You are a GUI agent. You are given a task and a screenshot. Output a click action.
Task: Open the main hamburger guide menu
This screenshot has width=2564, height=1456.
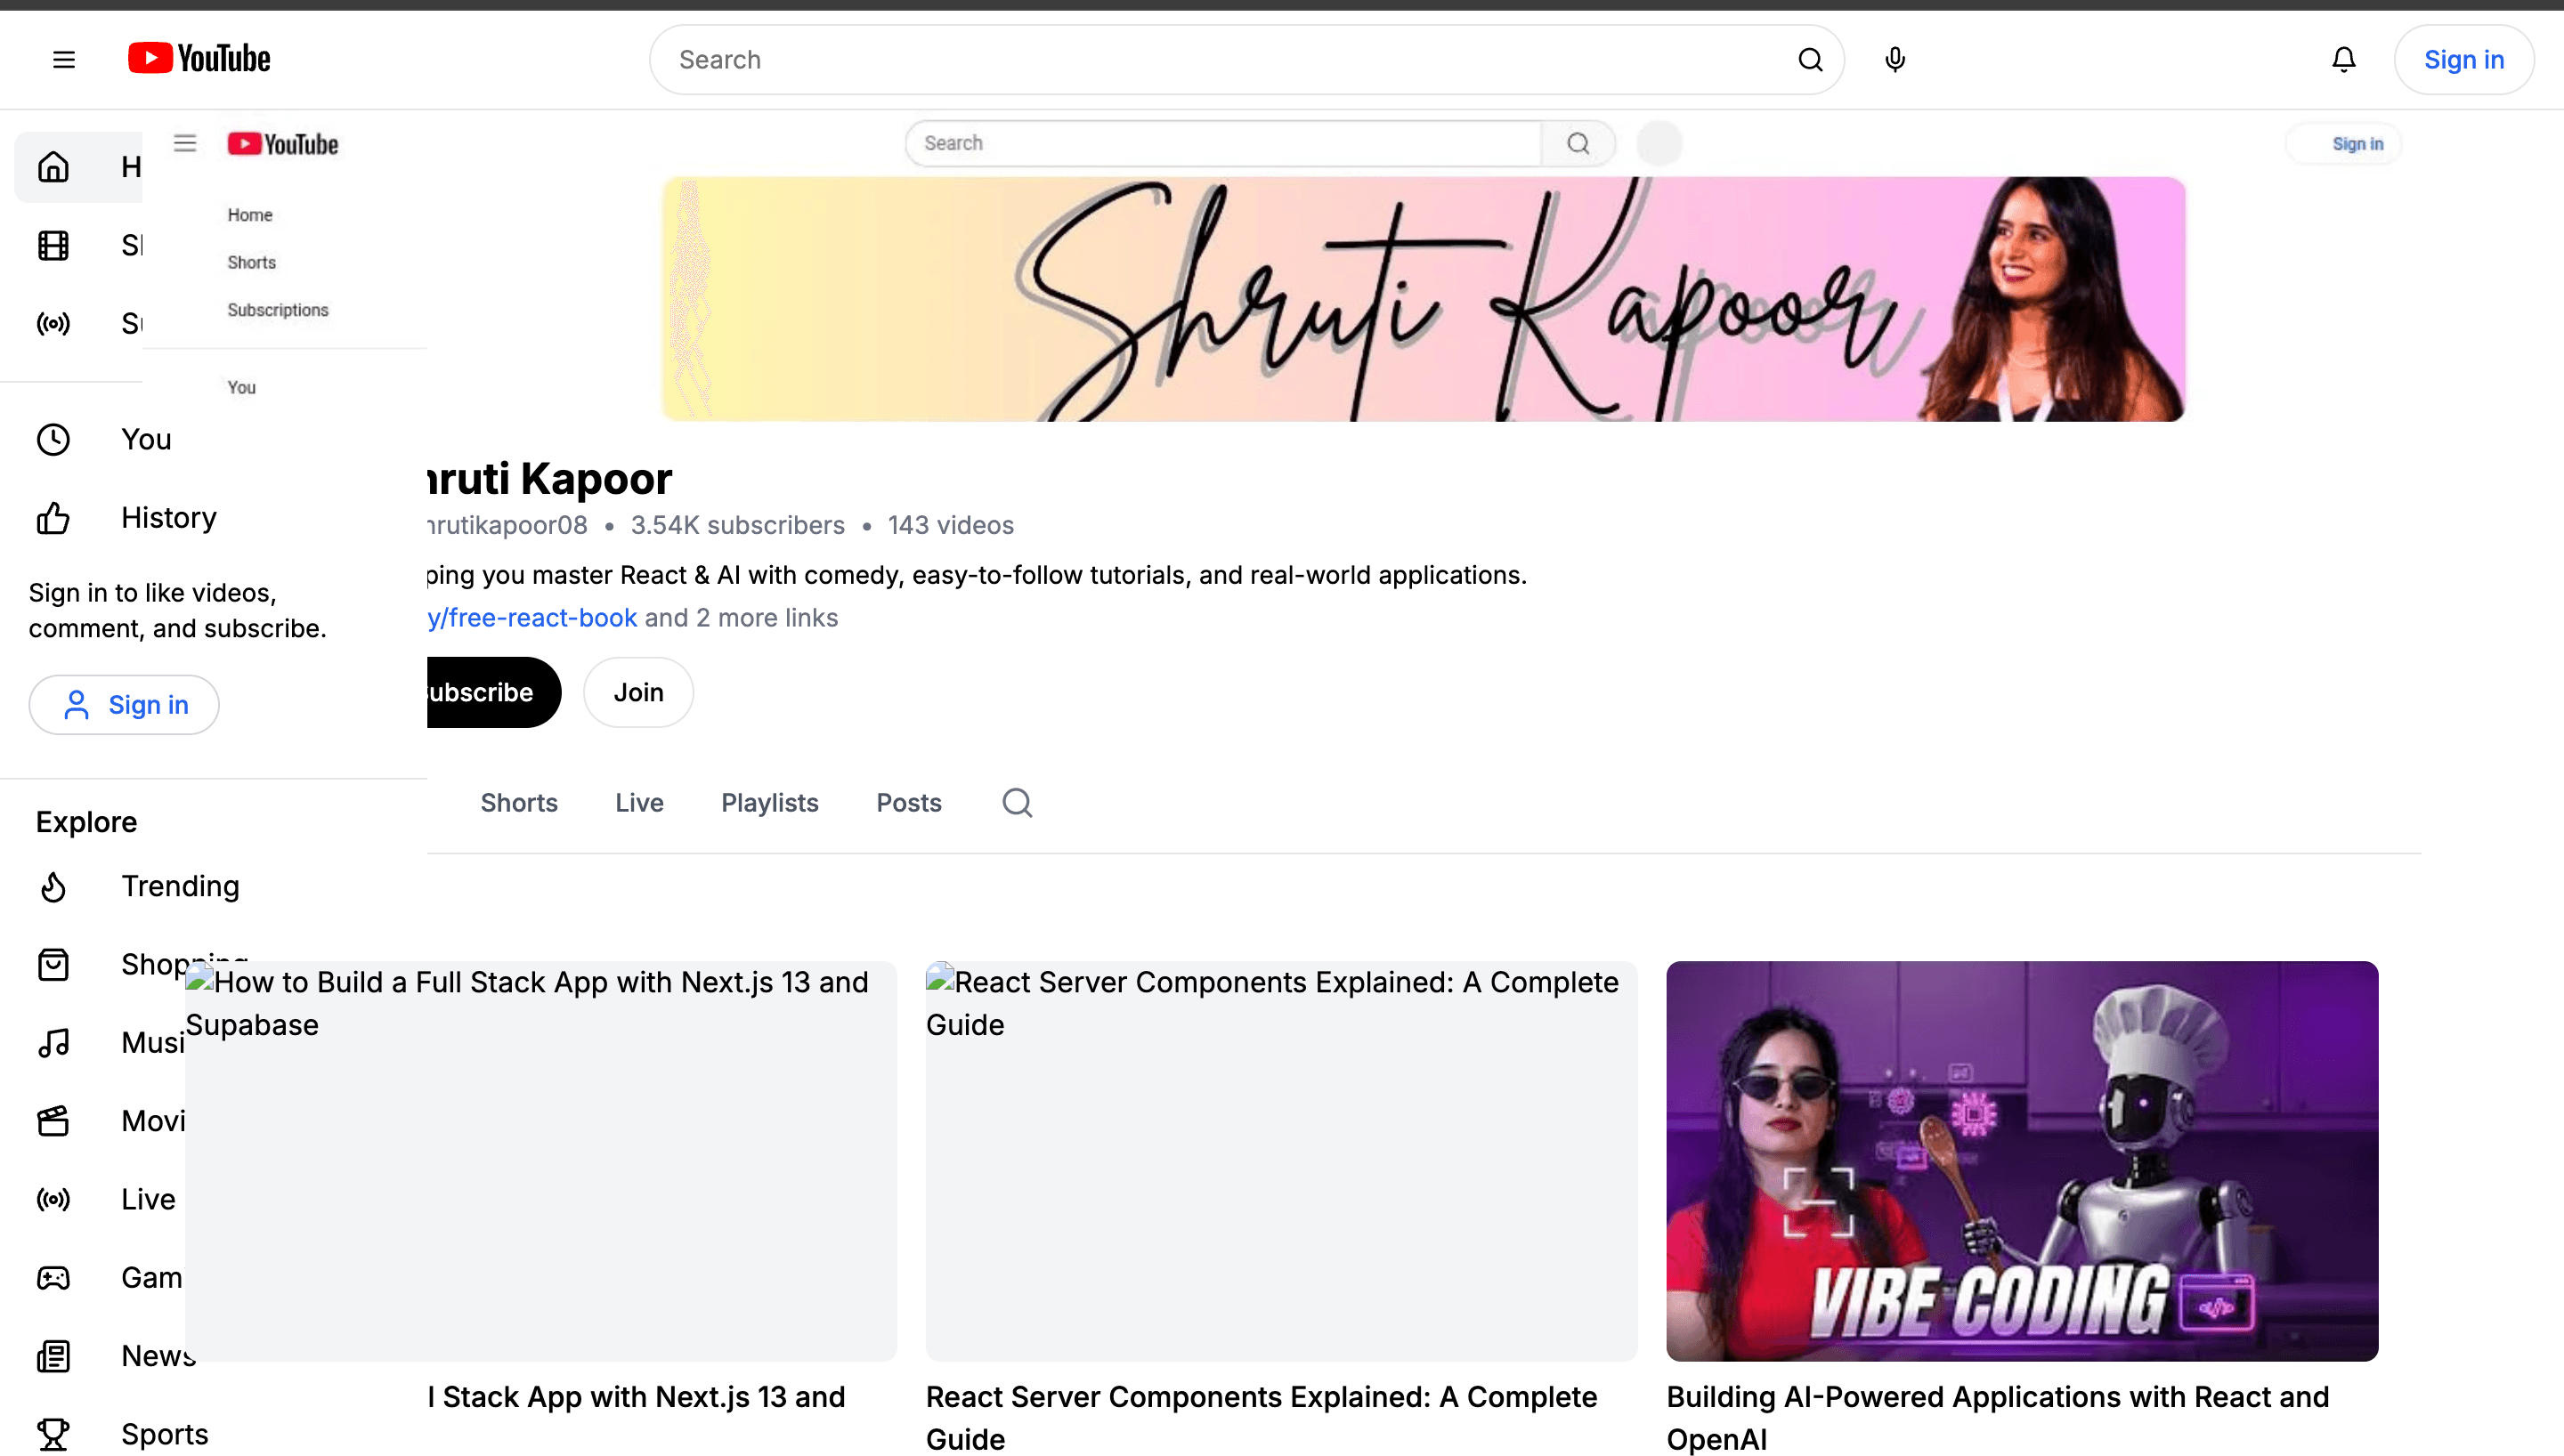click(x=64, y=60)
